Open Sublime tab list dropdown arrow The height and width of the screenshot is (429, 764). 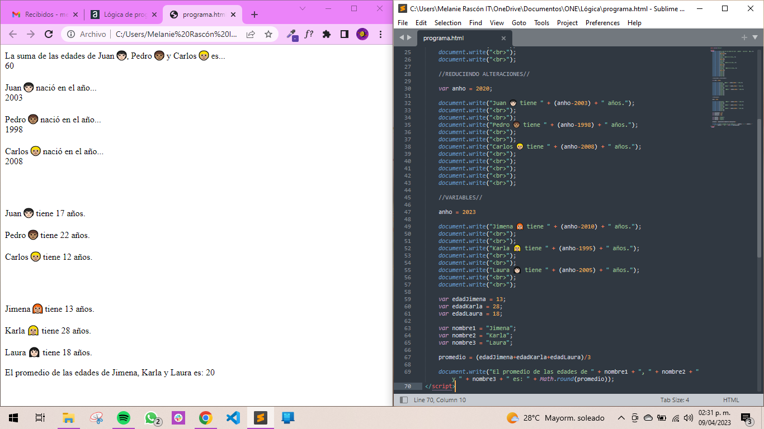(754, 37)
